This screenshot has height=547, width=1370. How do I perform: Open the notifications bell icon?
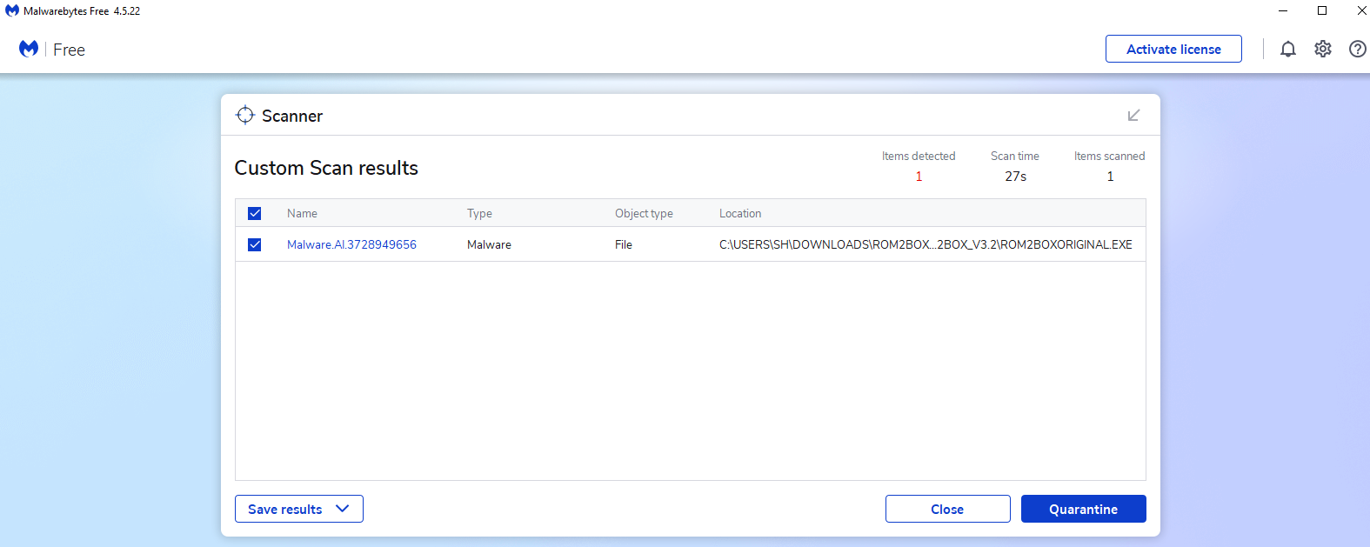point(1288,50)
